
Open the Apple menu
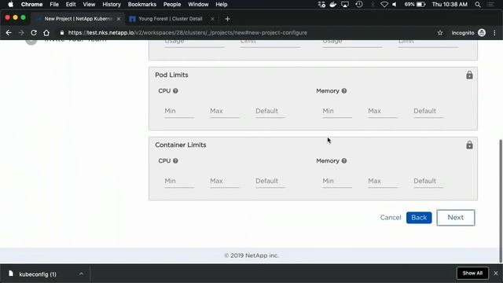(x=10, y=5)
